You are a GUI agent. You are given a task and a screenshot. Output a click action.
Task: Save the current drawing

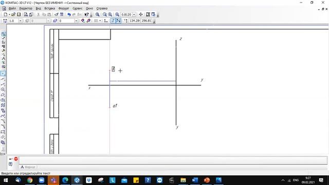pyautogui.click(x=19, y=14)
